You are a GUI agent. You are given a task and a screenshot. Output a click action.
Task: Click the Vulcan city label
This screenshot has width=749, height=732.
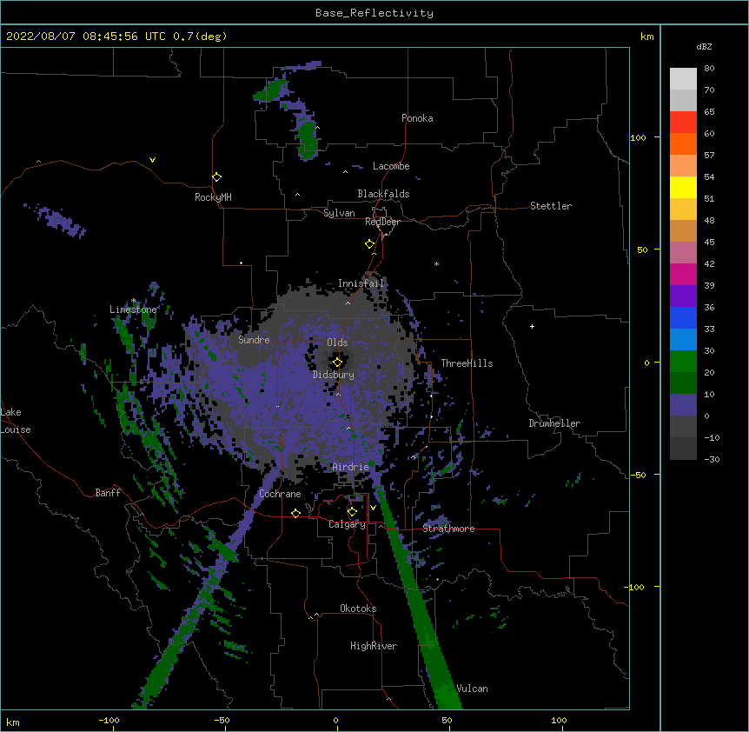pos(472,689)
